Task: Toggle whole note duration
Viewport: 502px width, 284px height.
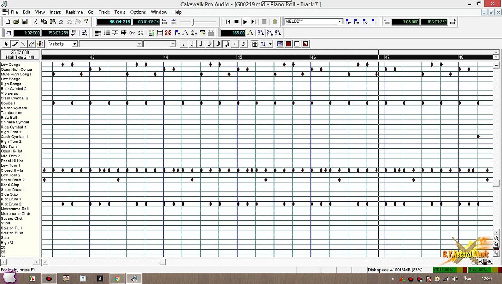Action: (x=184, y=44)
